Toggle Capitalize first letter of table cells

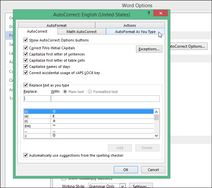25,60
